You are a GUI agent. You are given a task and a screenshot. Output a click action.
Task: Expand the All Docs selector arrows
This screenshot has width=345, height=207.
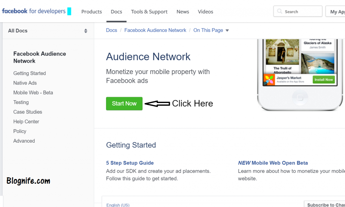[86, 31]
